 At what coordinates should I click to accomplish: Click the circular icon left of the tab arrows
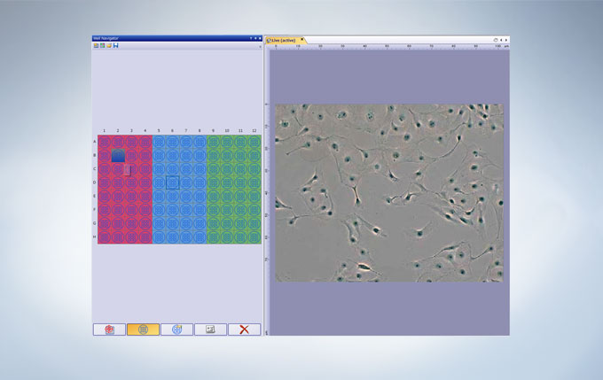496,40
